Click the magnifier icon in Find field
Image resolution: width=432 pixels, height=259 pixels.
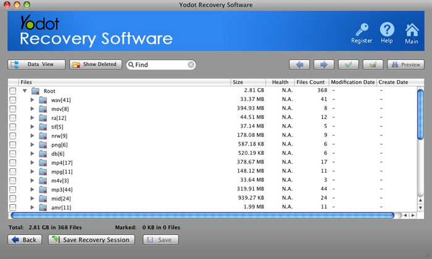[x=131, y=65]
